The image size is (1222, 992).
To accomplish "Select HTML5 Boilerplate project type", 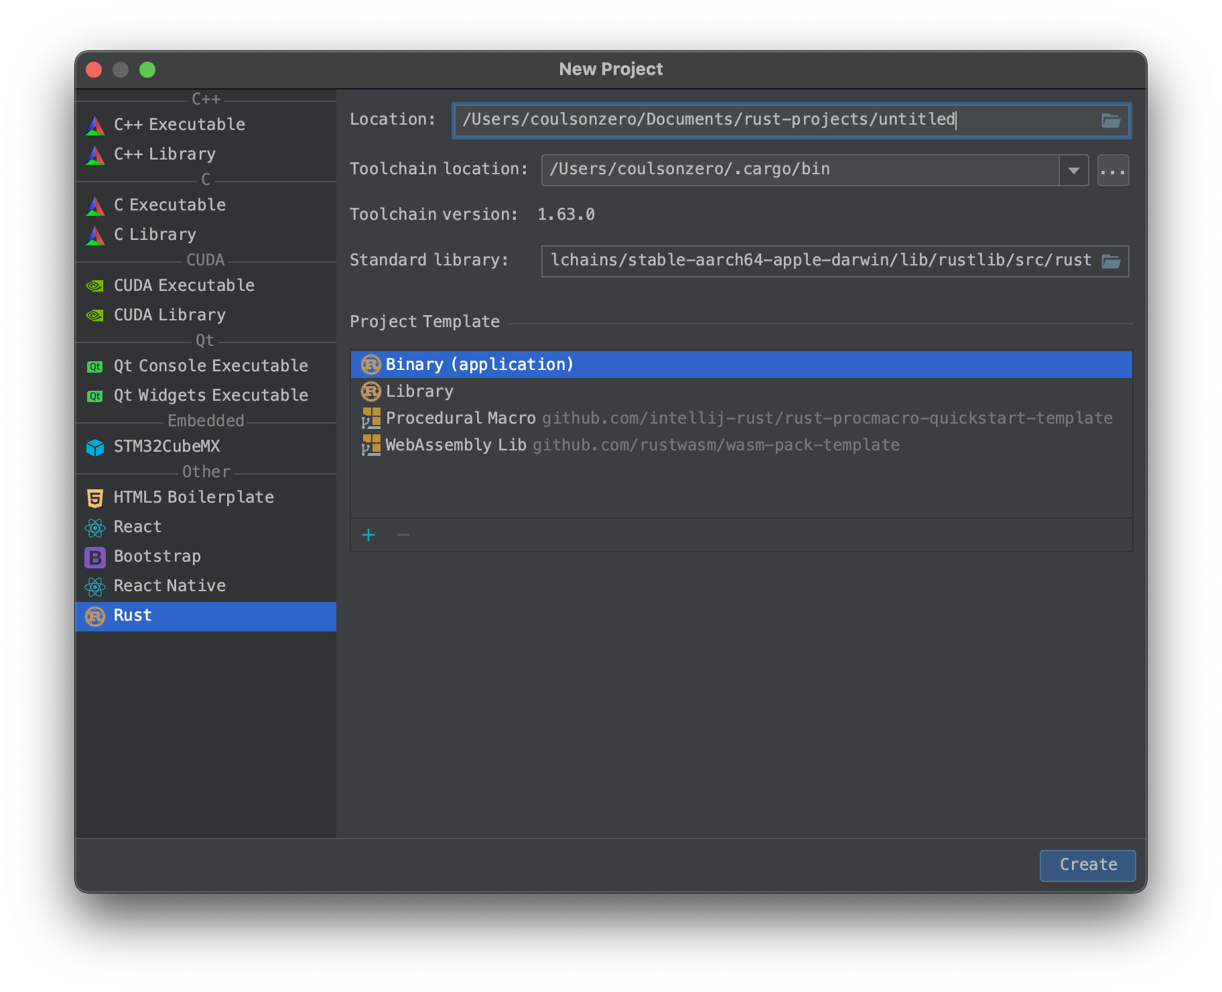I will click(193, 497).
